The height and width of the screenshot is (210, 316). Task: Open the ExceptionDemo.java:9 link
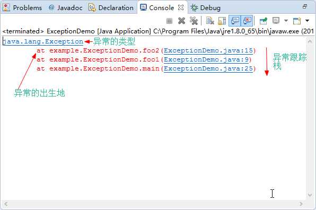point(206,59)
